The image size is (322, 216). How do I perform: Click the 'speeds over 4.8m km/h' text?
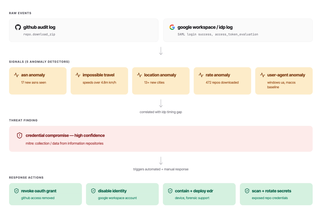(100, 82)
